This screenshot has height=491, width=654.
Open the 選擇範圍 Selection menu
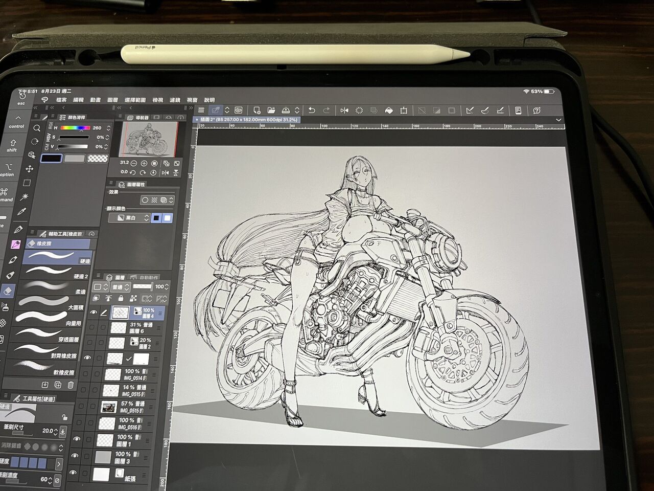[135, 100]
